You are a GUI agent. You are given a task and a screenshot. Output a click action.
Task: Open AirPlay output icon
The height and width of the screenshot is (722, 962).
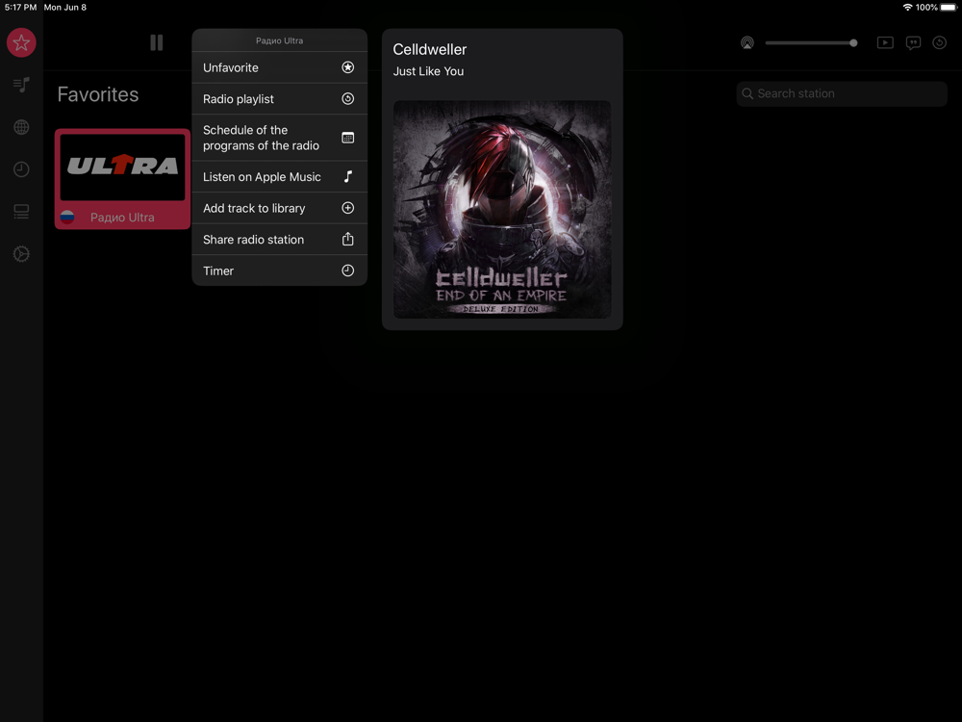point(747,43)
